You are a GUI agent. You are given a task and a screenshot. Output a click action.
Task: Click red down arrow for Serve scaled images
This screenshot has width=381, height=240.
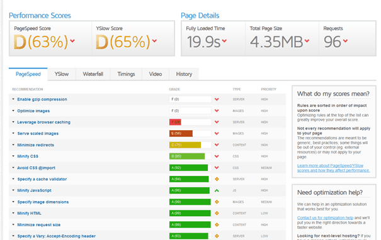[217, 133]
